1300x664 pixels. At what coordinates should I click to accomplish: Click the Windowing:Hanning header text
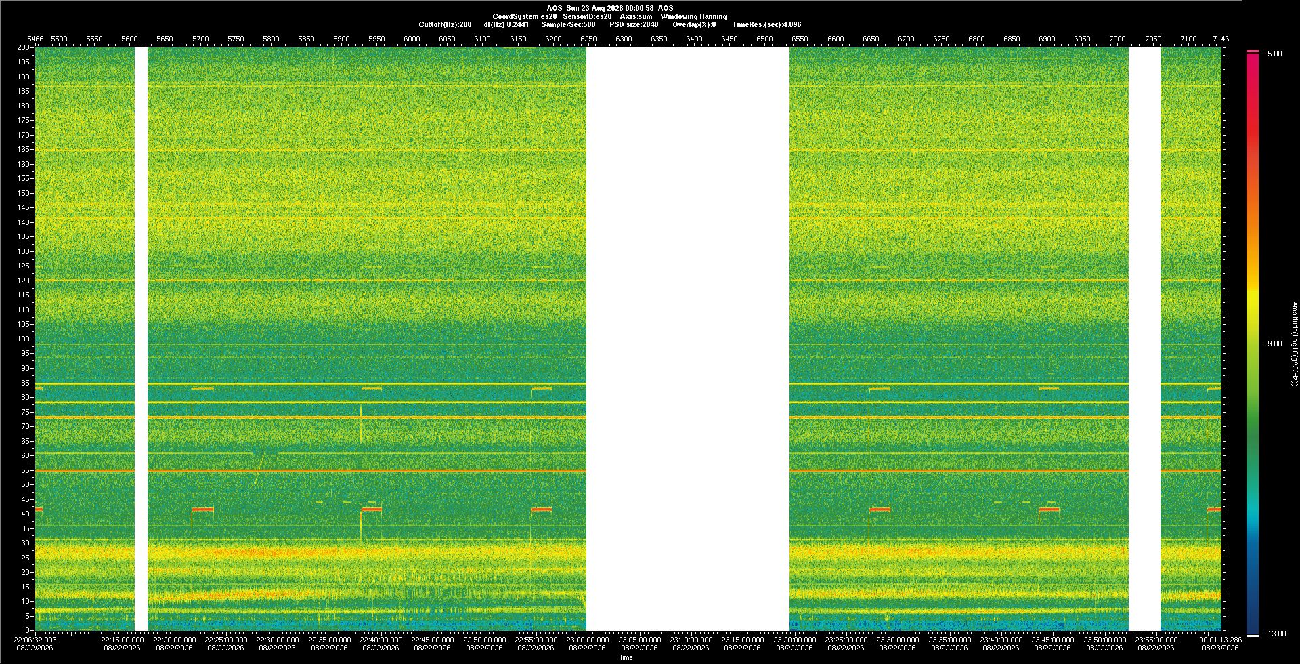click(693, 16)
